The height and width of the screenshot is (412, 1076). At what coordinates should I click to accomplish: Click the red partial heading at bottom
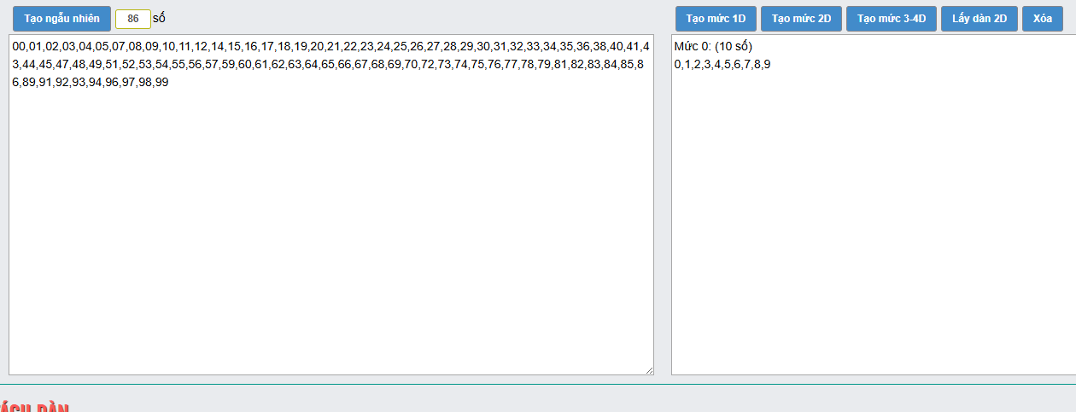(x=34, y=407)
